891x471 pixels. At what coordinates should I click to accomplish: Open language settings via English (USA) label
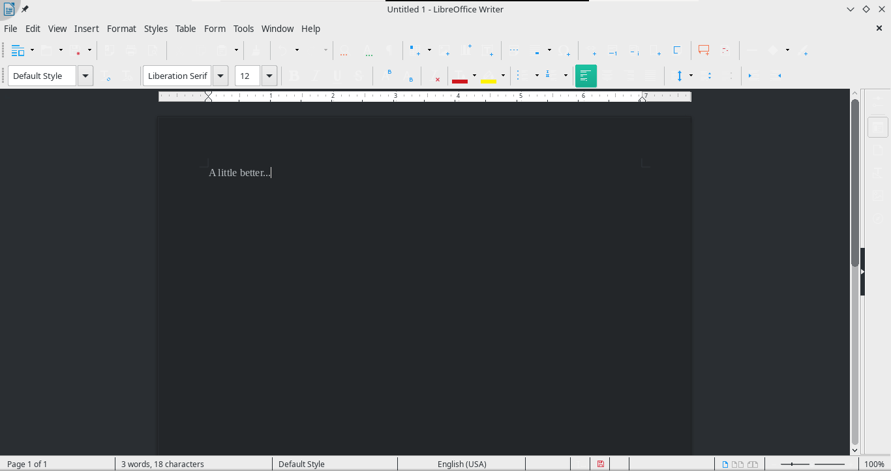(462, 464)
